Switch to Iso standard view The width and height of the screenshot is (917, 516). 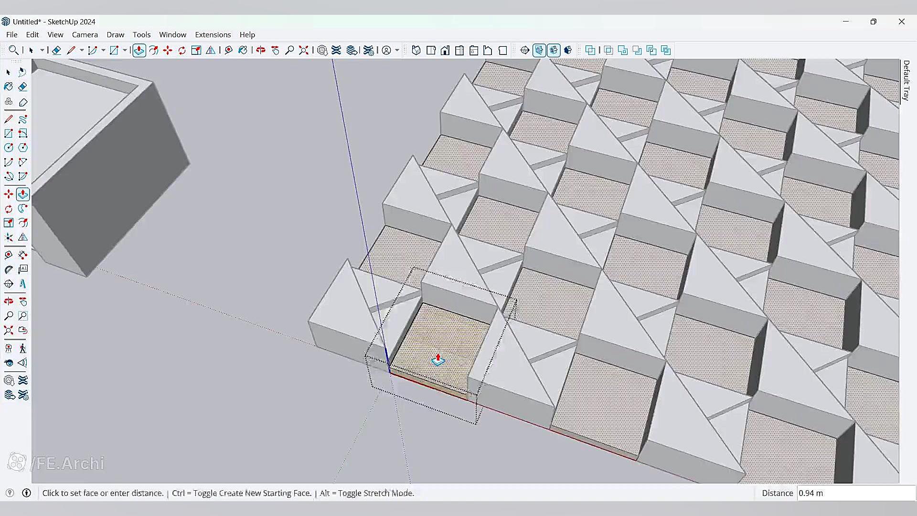click(x=416, y=50)
